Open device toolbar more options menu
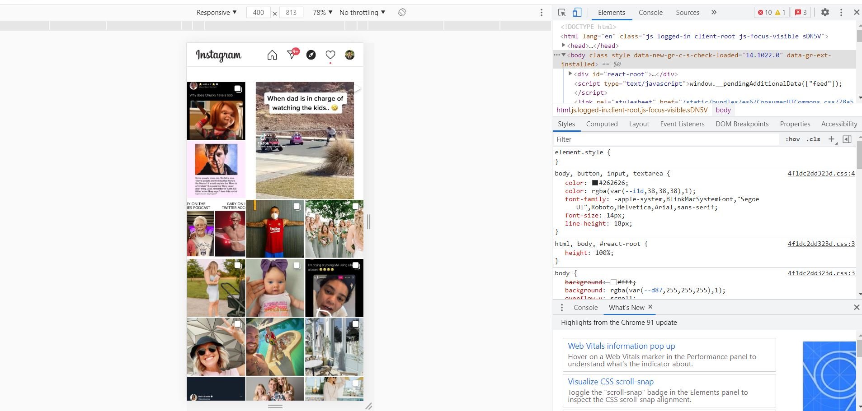 pyautogui.click(x=542, y=13)
